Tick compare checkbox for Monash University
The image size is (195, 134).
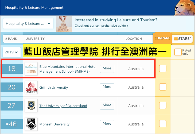(x=163, y=124)
